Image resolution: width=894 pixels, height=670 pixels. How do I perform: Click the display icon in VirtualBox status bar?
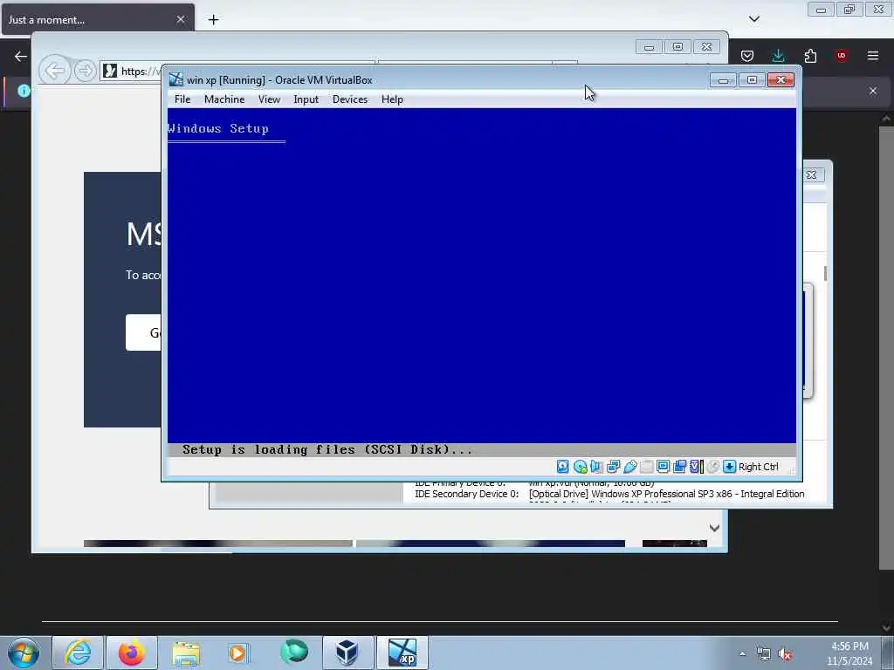click(x=663, y=467)
